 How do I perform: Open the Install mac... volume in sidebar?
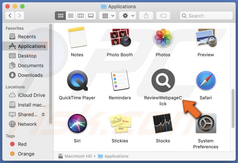click(25, 105)
